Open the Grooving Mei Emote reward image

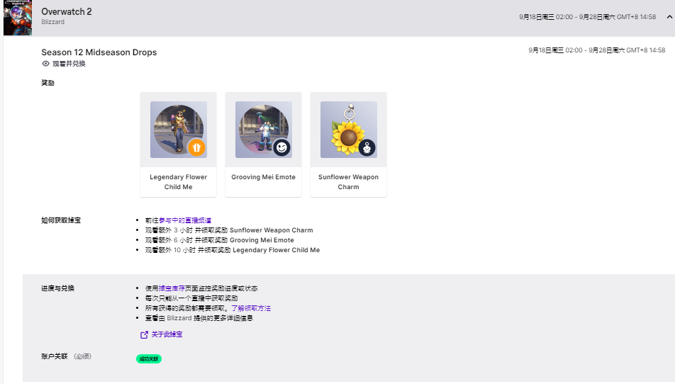coord(263,129)
